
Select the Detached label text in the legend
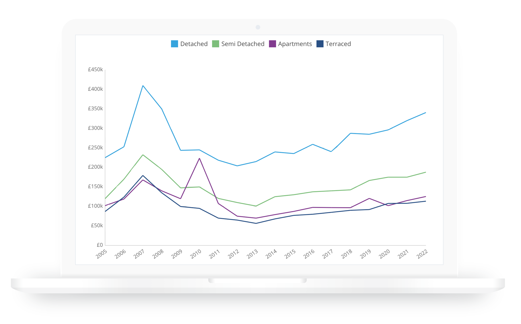(194, 44)
